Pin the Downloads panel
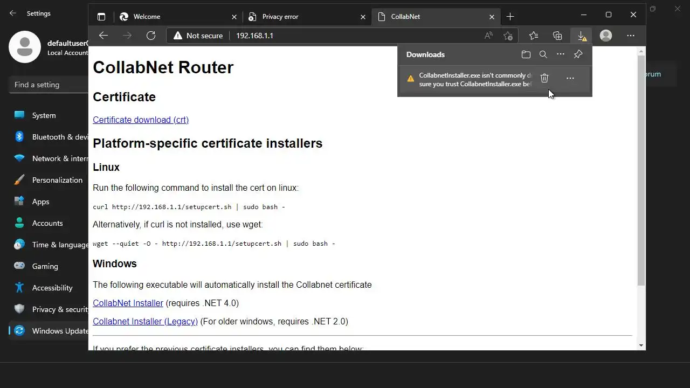 click(x=578, y=54)
